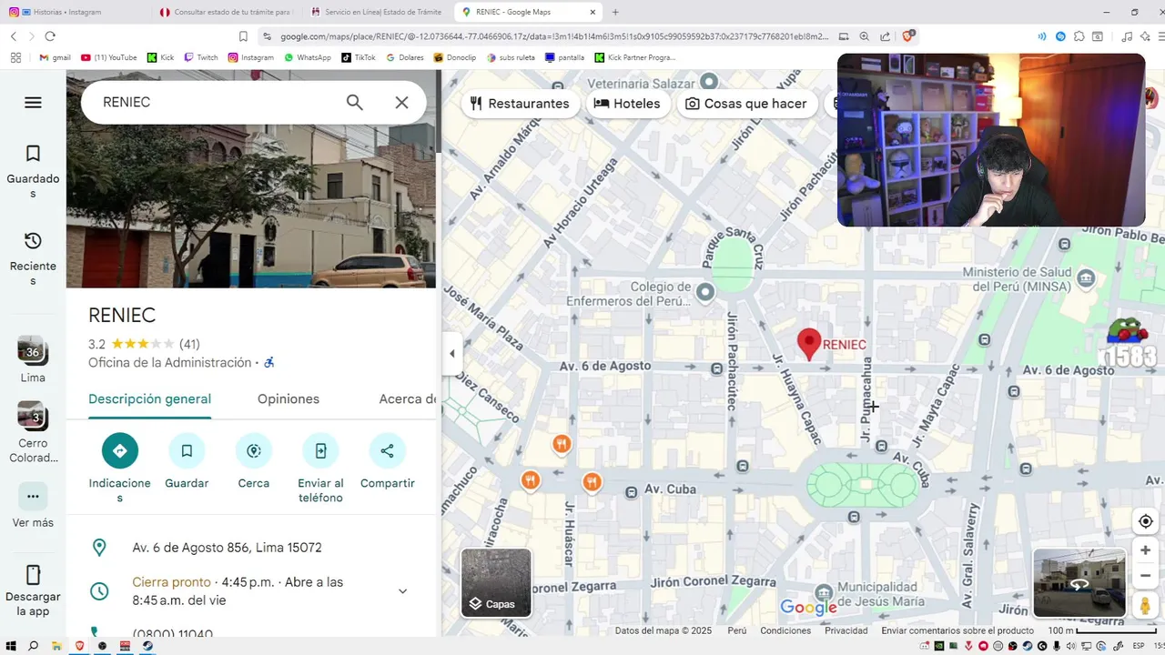Screen dimensions: 1165x655
Task: Click the magnifier search icon in search box
Action: (x=355, y=103)
